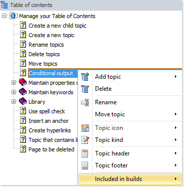Viewport: 184px width, 187px height.
Task: Click the info icon beside Manage your Table of Contents
Action: tap(13, 16)
